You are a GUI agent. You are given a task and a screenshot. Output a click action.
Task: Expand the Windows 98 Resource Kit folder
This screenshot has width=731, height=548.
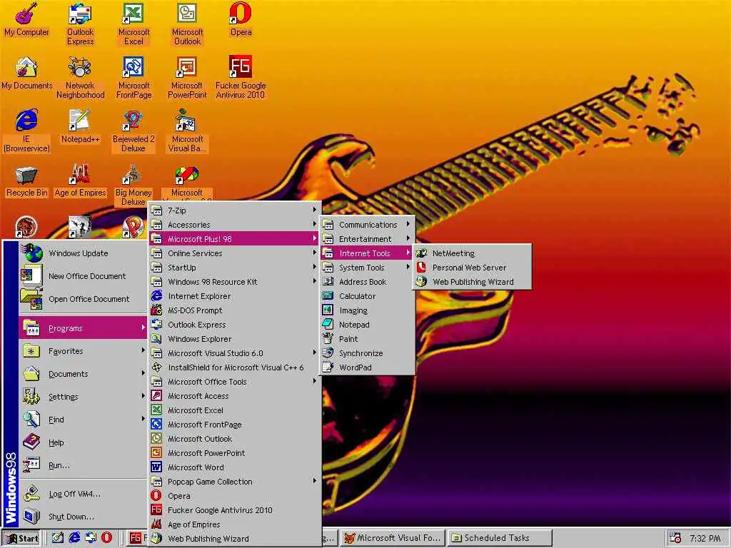pyautogui.click(x=234, y=281)
